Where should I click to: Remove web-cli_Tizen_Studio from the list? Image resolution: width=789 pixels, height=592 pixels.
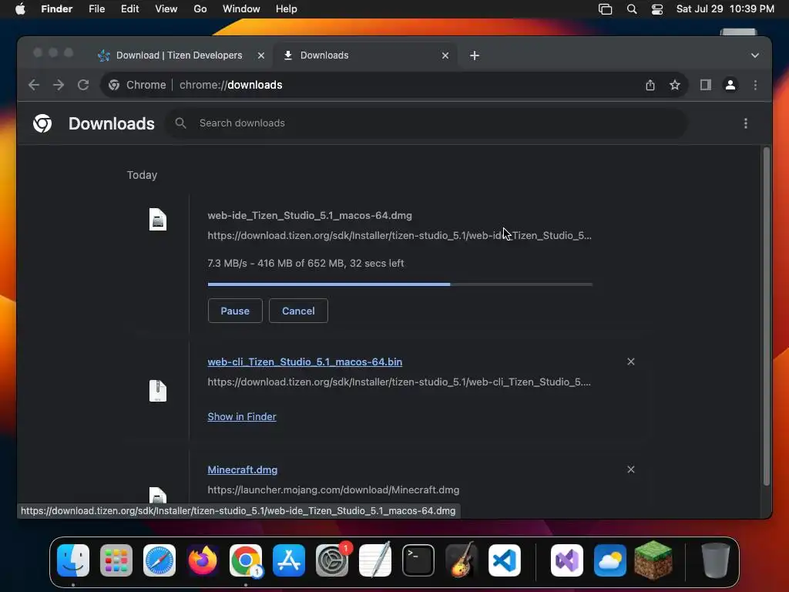coord(630,362)
